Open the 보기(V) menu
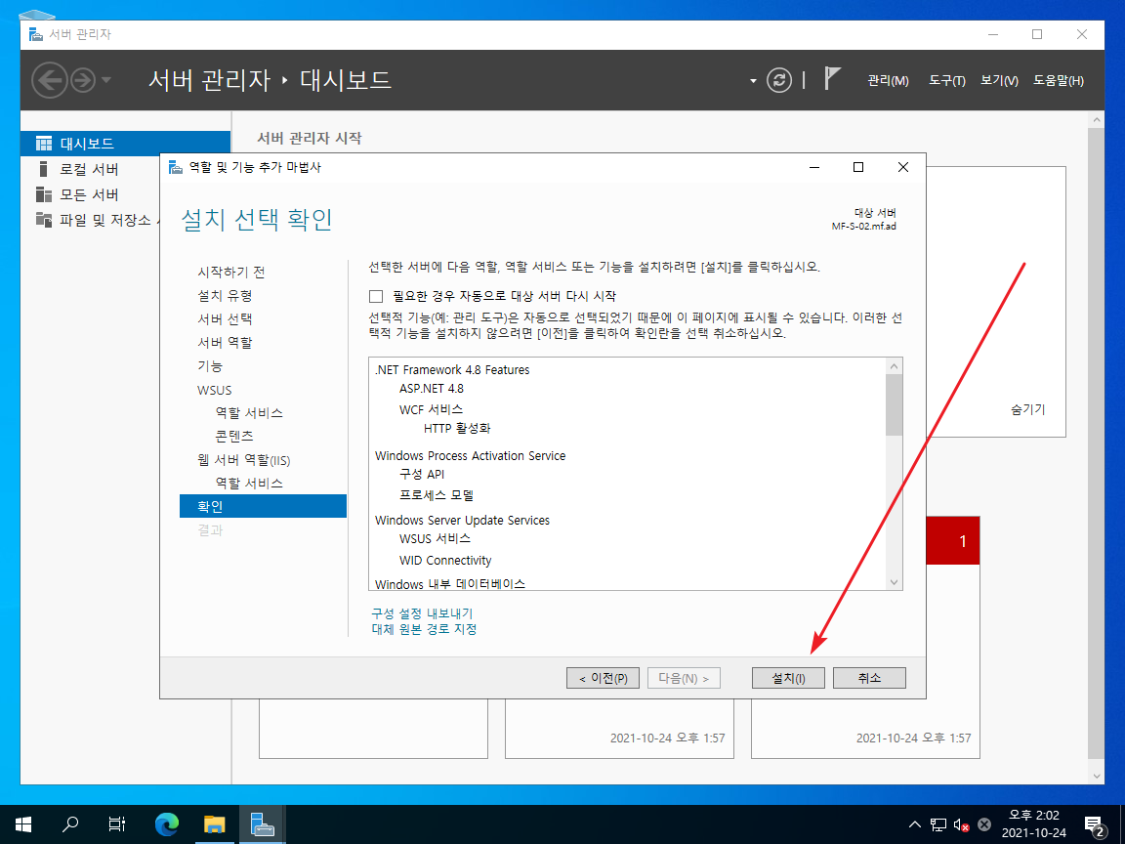Screen dimensions: 1125x844 (999, 81)
